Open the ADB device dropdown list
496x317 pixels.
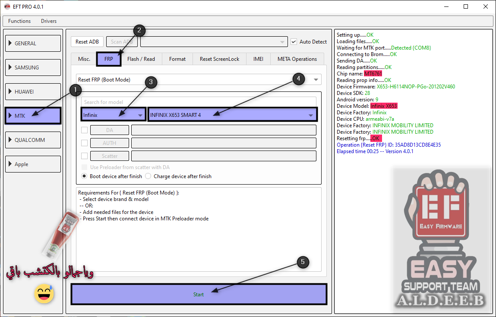click(x=214, y=42)
